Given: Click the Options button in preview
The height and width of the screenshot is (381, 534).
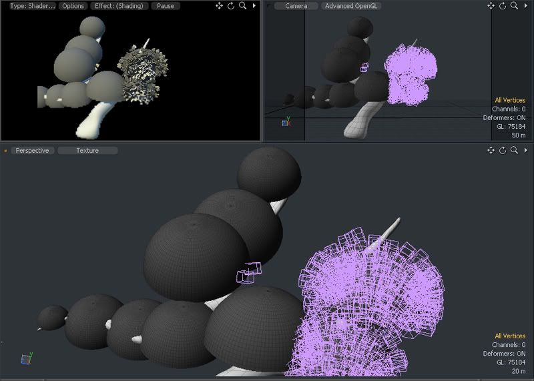Looking at the screenshot, I should [73, 6].
